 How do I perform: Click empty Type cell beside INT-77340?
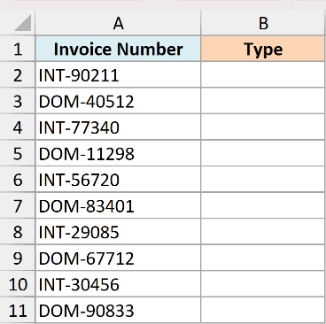click(263, 127)
